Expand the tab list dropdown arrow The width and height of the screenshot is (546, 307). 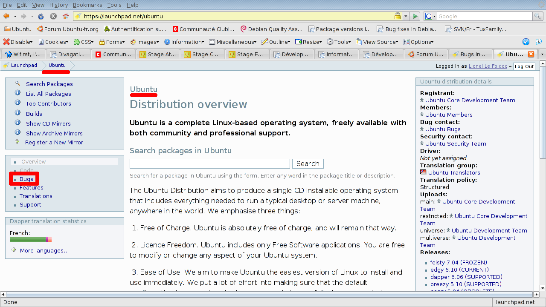pyautogui.click(x=542, y=55)
